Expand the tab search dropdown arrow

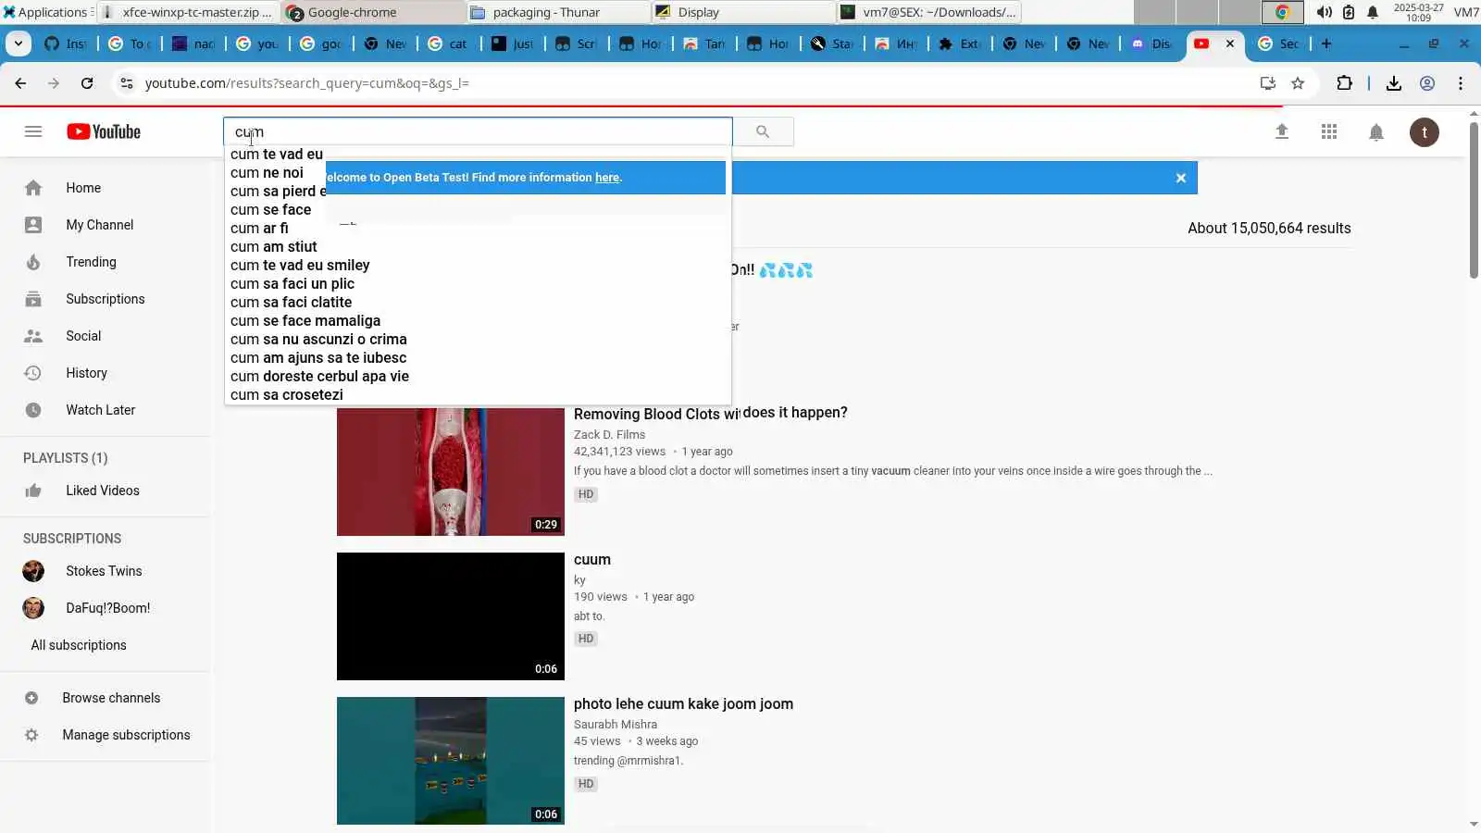click(x=19, y=44)
